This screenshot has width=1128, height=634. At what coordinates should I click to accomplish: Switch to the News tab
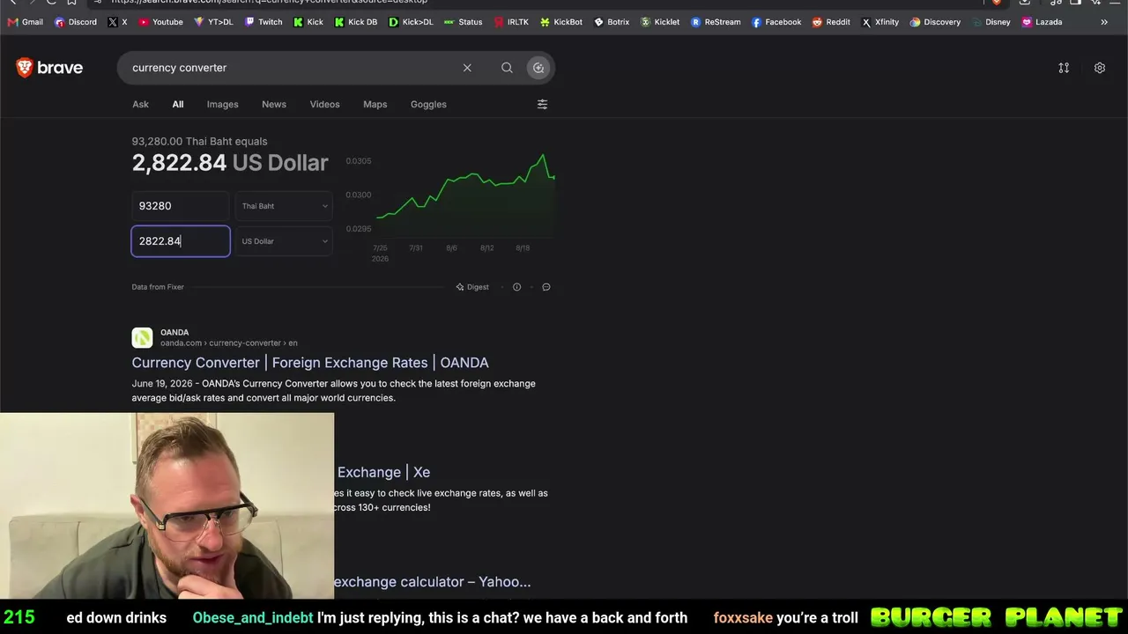pos(274,104)
